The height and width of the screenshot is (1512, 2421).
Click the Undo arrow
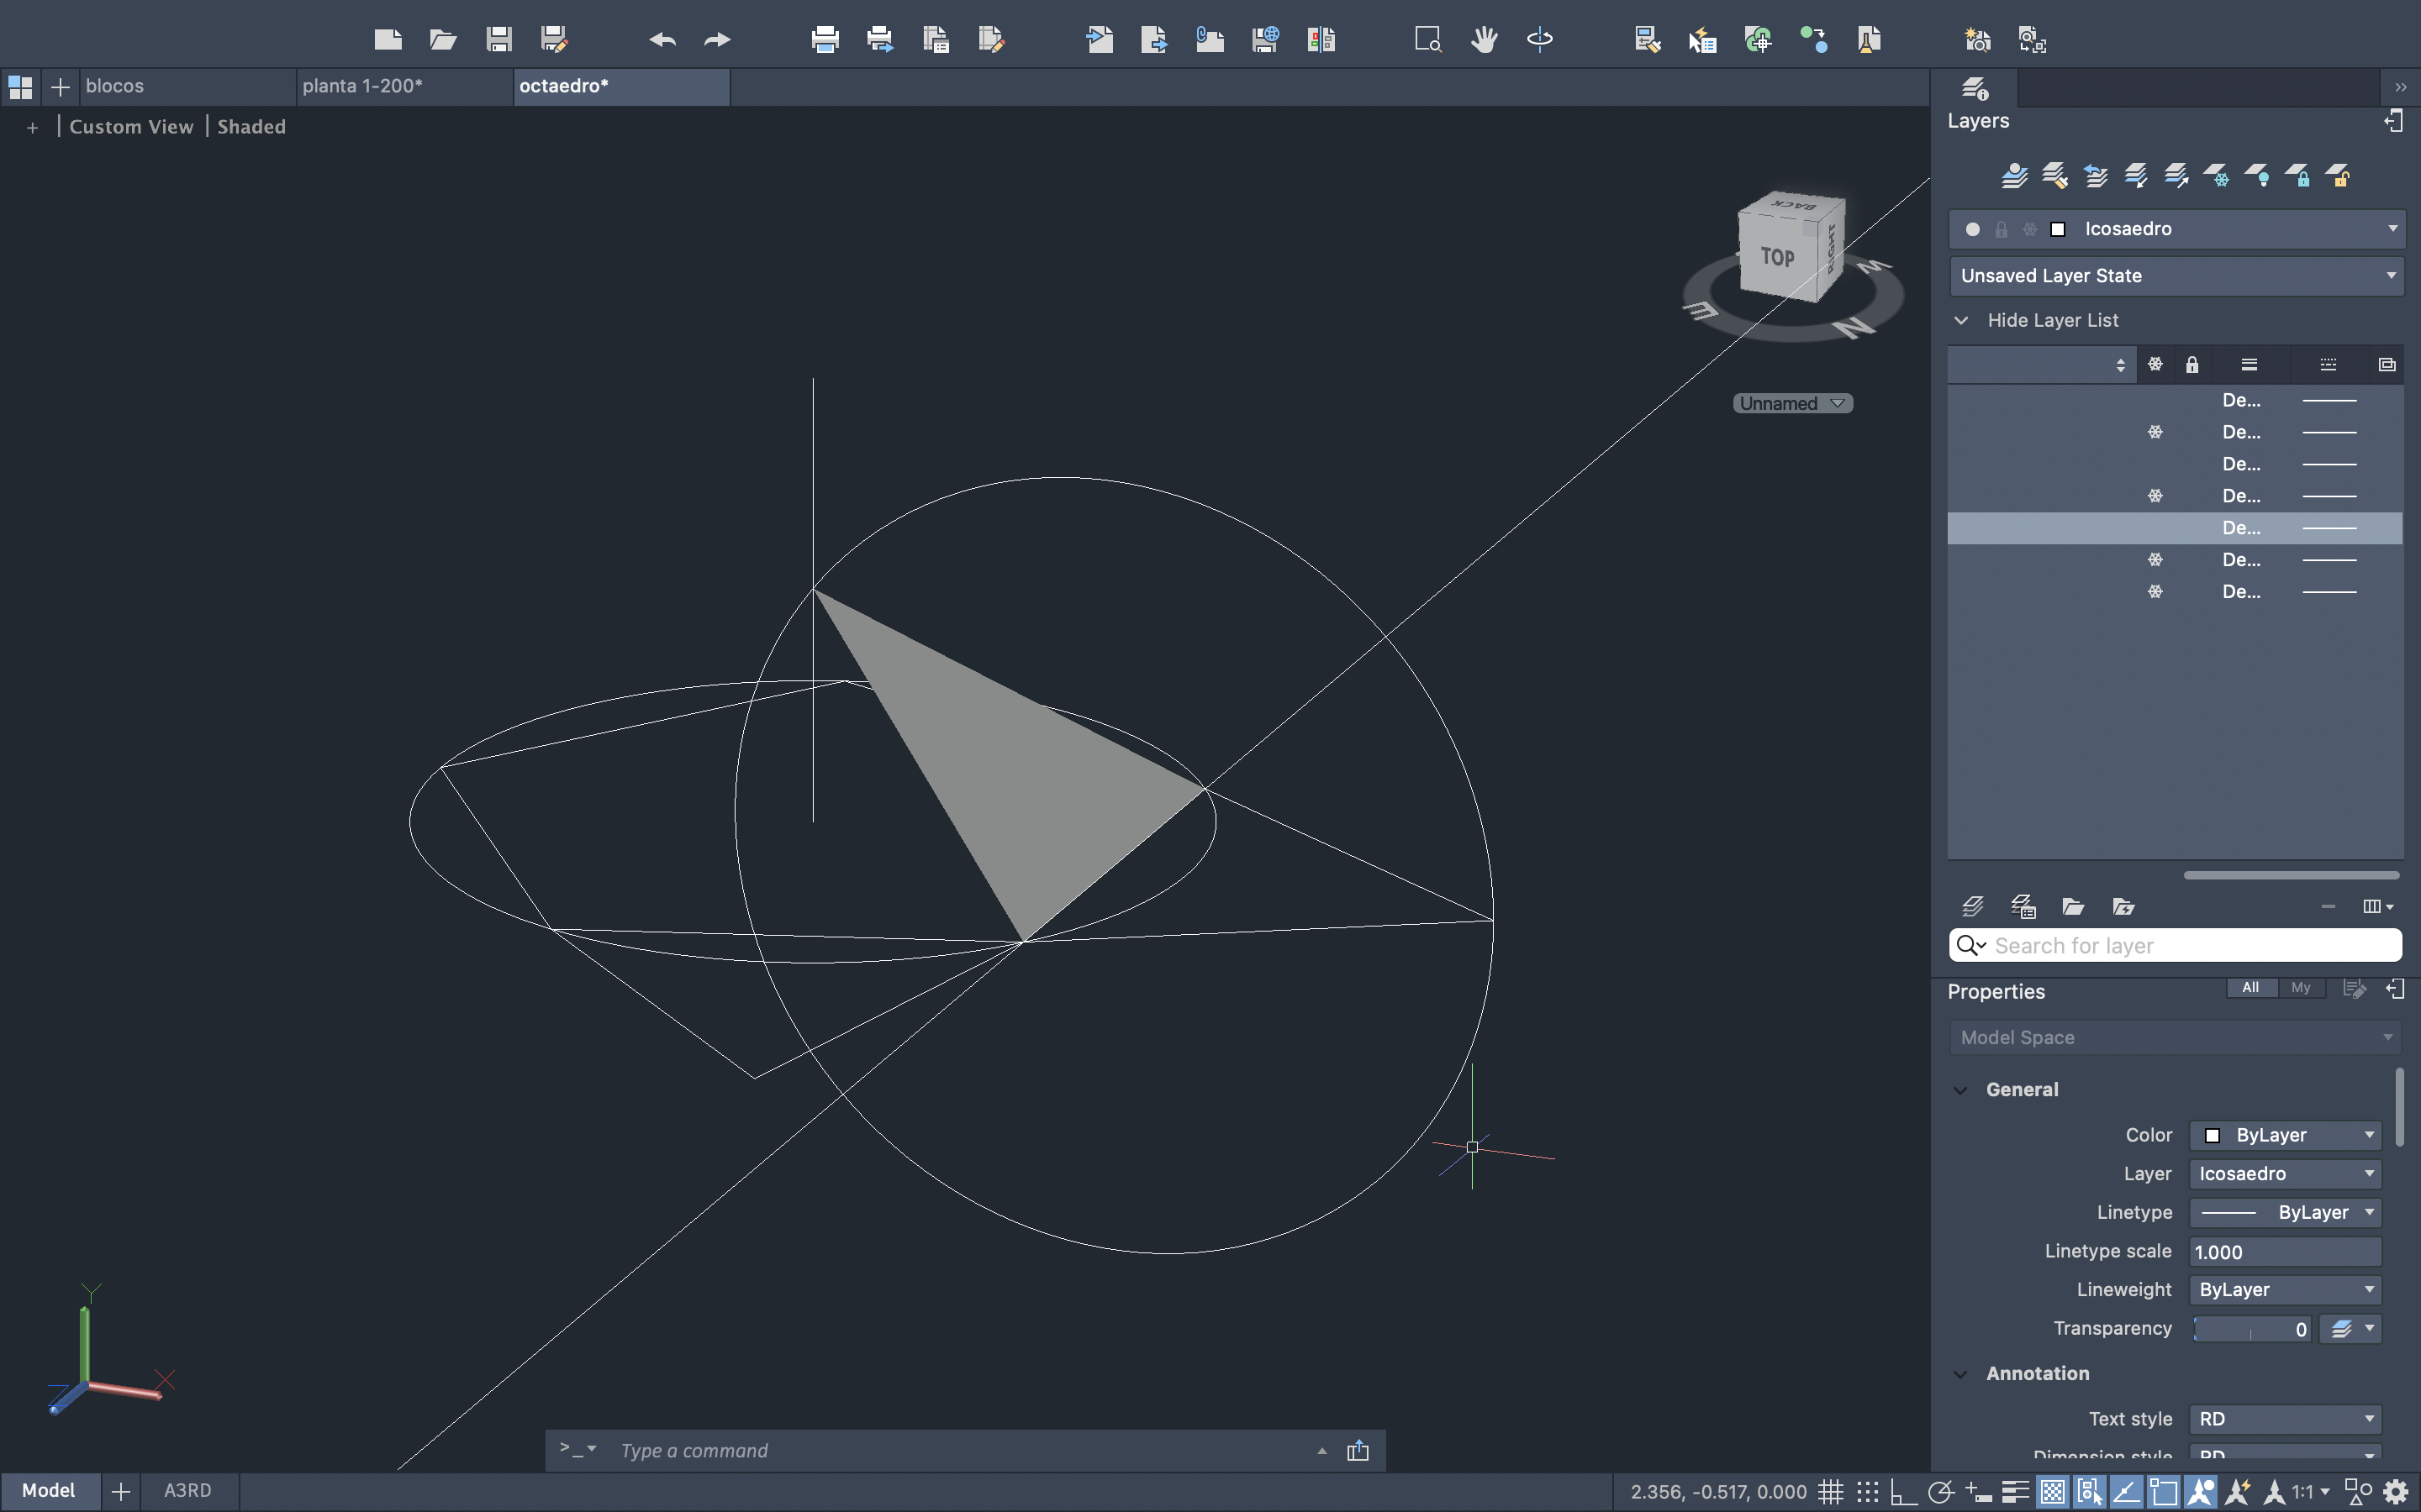662,40
